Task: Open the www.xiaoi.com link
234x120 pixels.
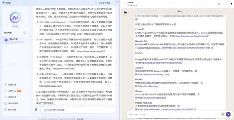Action: point(64,69)
